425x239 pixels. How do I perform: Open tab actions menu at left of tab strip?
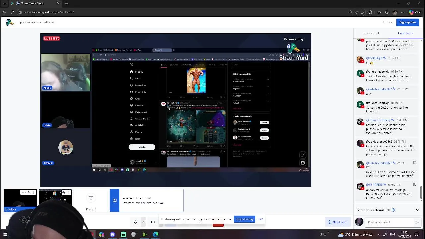coord(4,3)
